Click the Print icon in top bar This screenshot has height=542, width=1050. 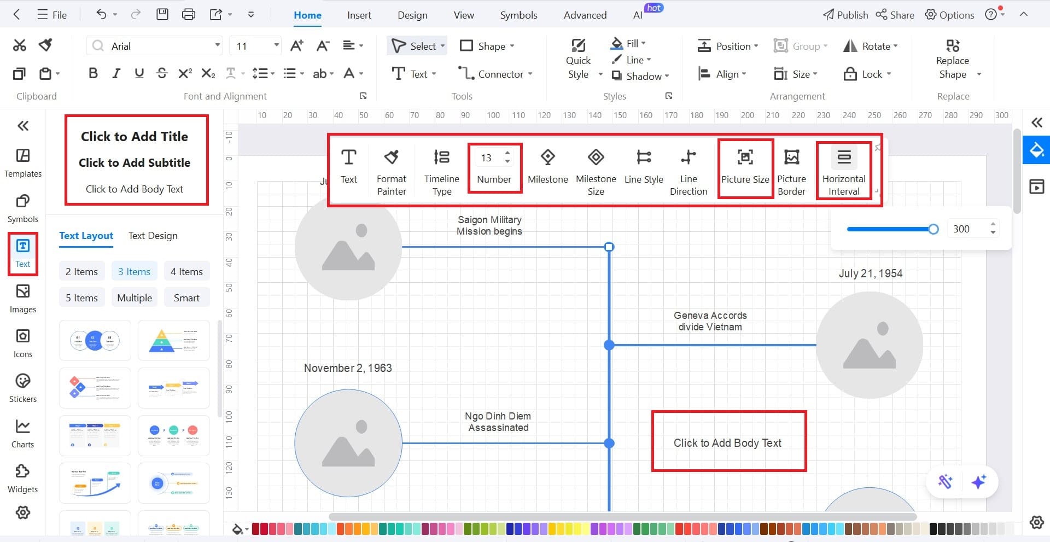[x=189, y=15]
